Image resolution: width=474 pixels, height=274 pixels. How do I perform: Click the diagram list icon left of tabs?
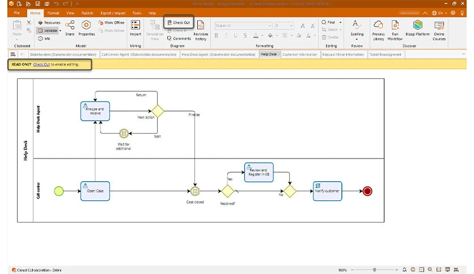pyautogui.click(x=12, y=54)
